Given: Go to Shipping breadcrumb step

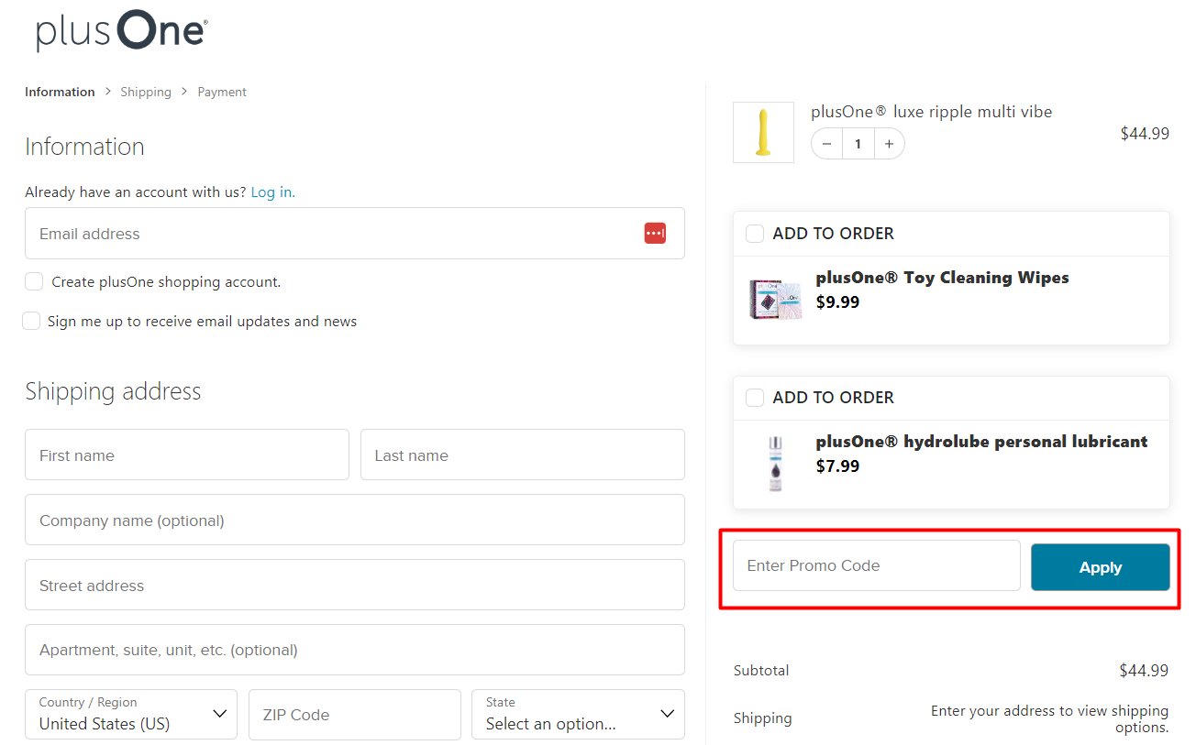Looking at the screenshot, I should (x=146, y=92).
